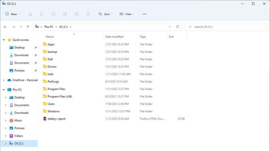Click the pin icon beside Quick access Downloads

click(36, 55)
